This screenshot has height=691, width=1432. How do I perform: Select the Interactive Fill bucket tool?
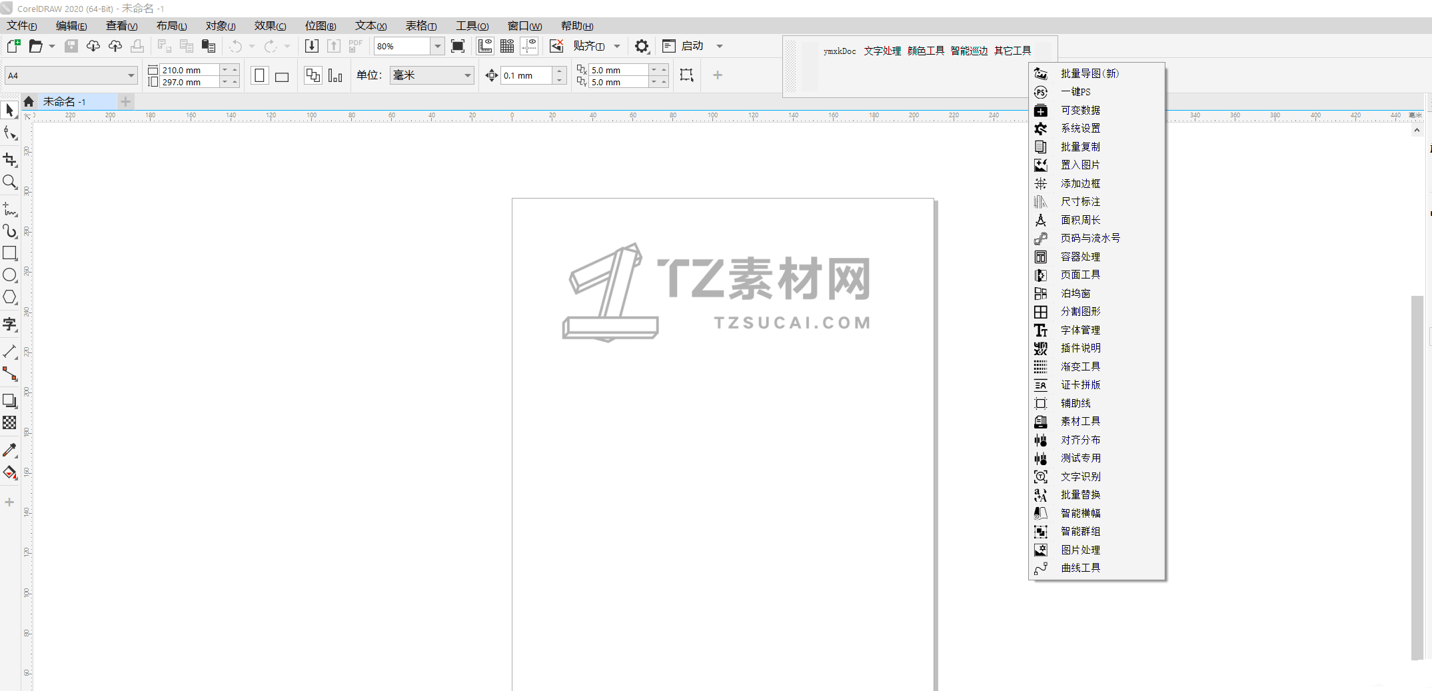click(x=9, y=473)
